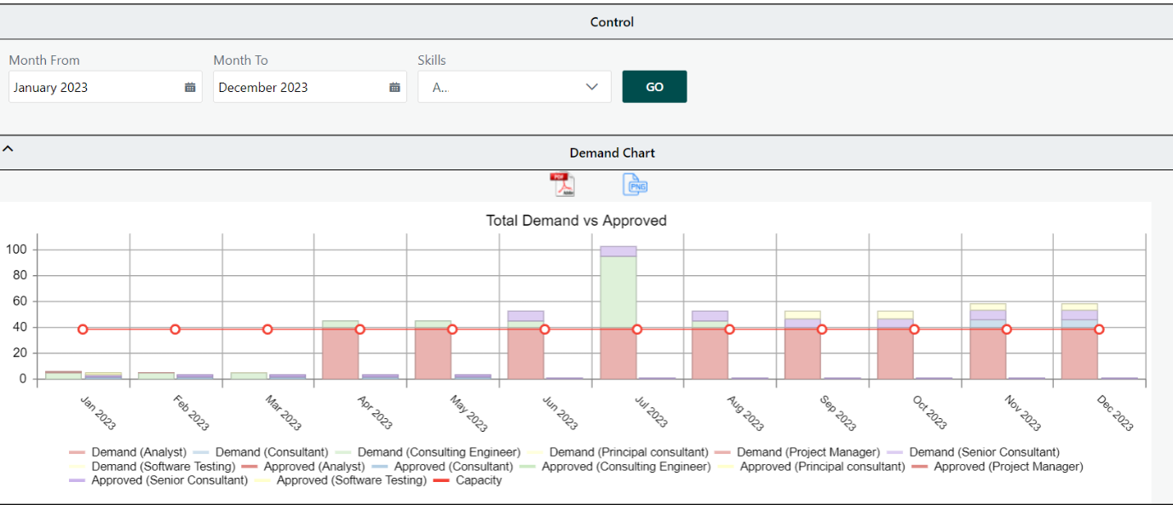This screenshot has height=505, width=1173.
Task: Click the red Analyst demand bar for Dec 2023
Action: coord(1079,354)
